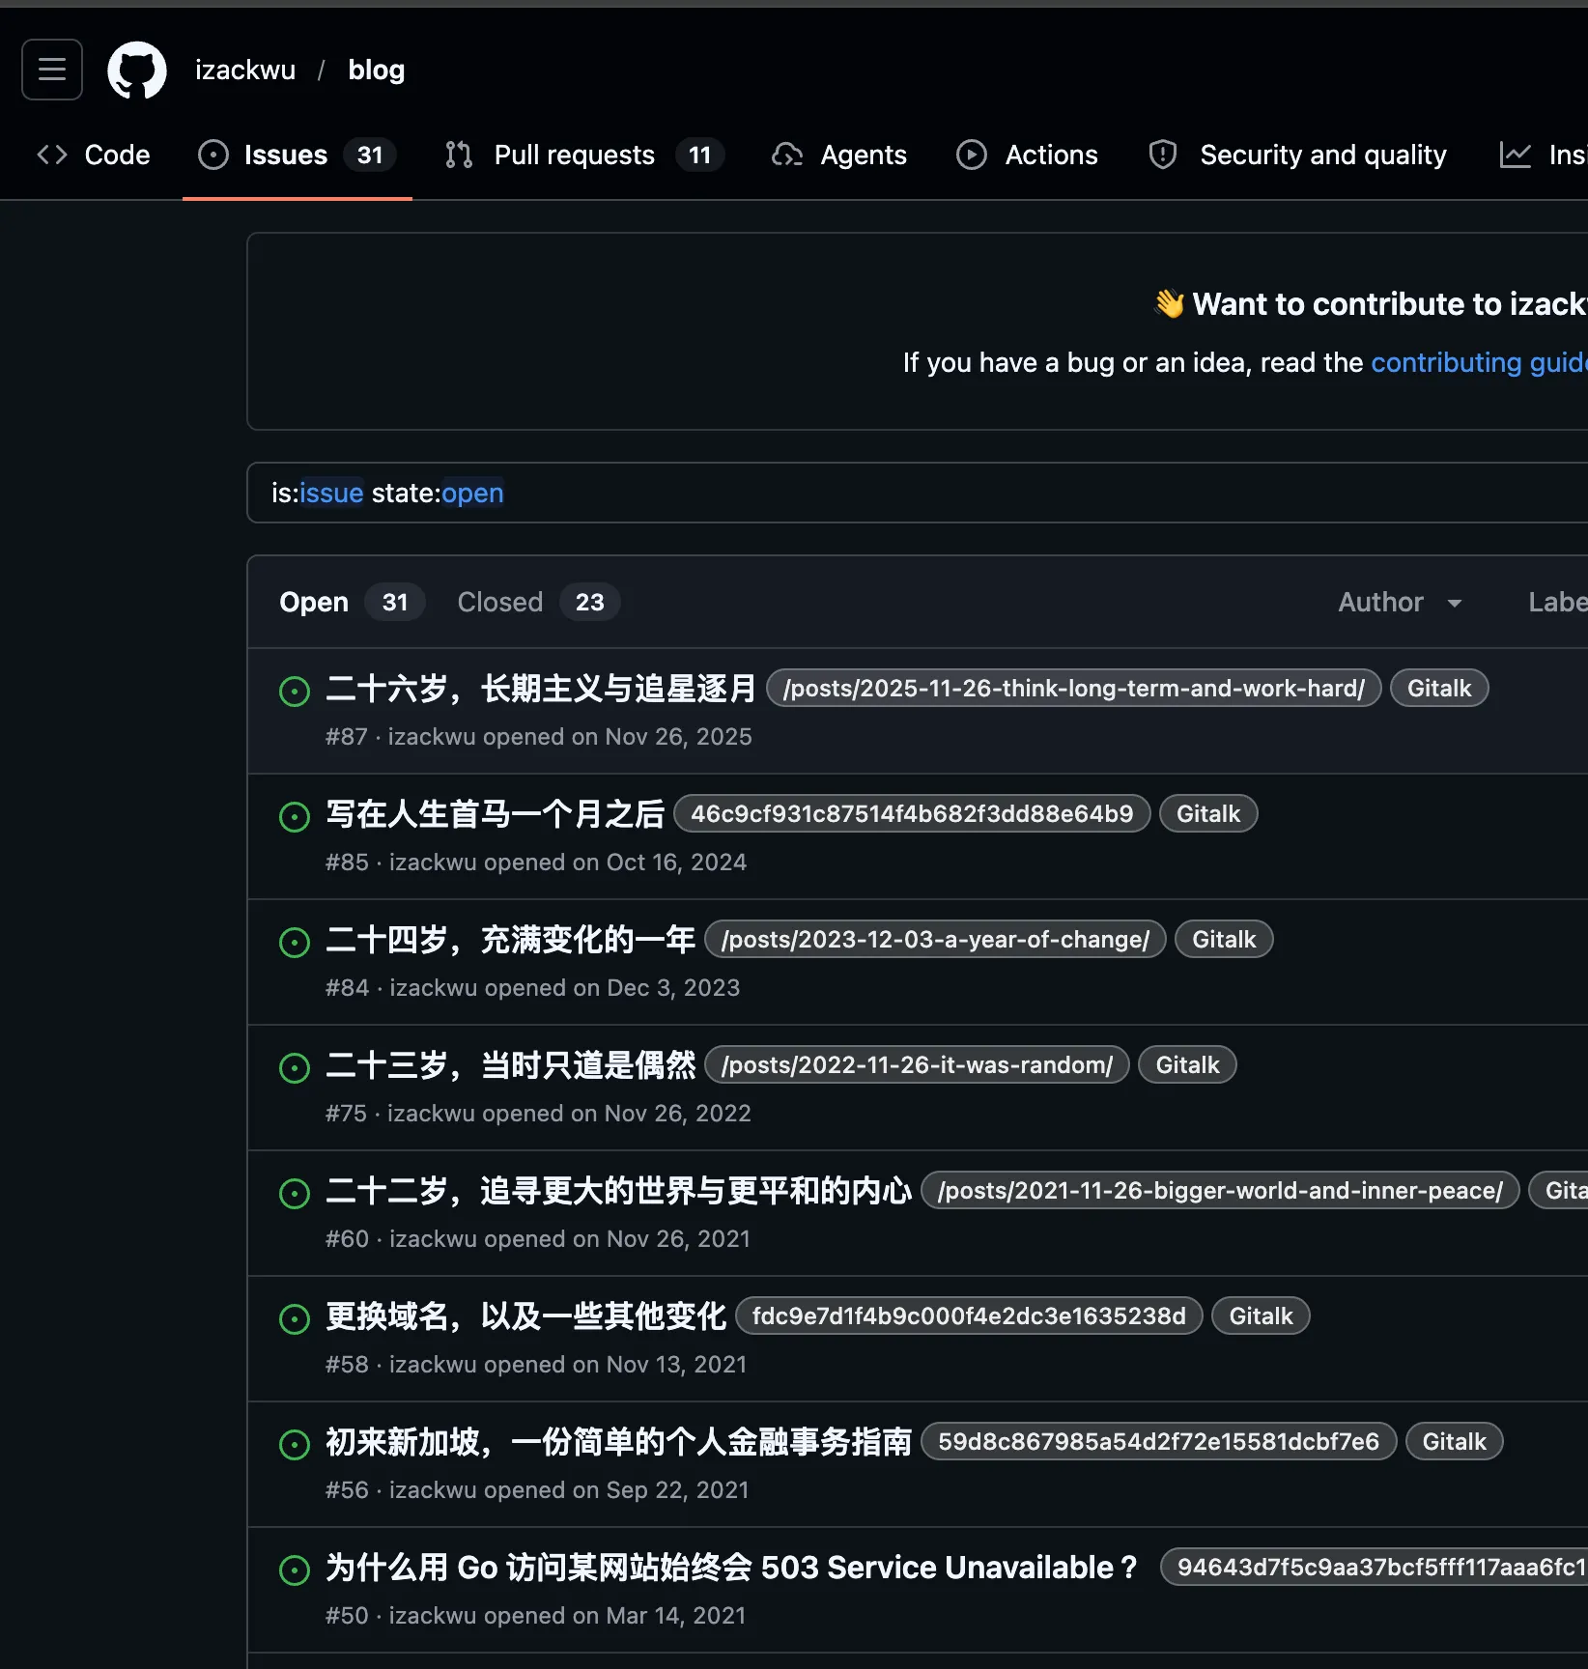Viewport: 1588px width, 1669px height.
Task: Click the Insights graph icon
Action: point(1516,155)
